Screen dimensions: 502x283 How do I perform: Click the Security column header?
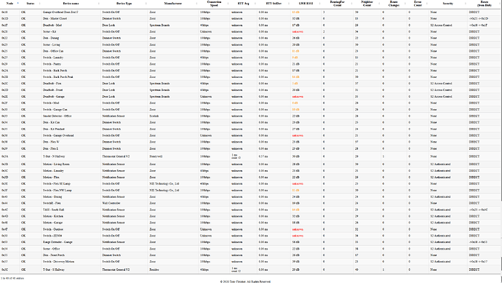447,3
